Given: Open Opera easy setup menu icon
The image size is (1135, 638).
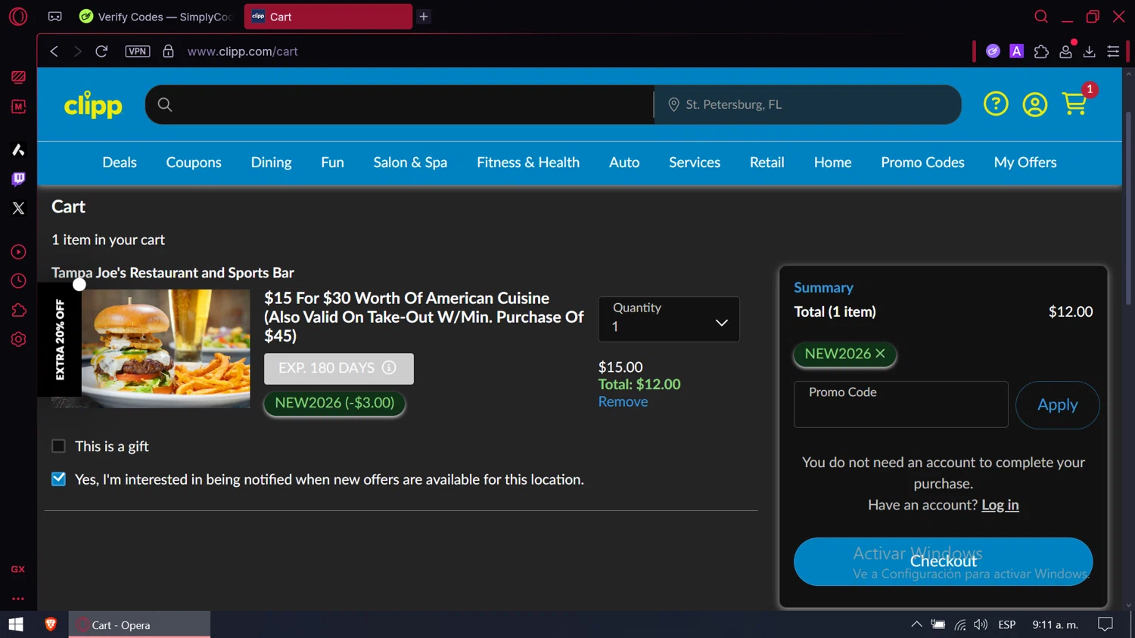Looking at the screenshot, I should coord(1113,51).
